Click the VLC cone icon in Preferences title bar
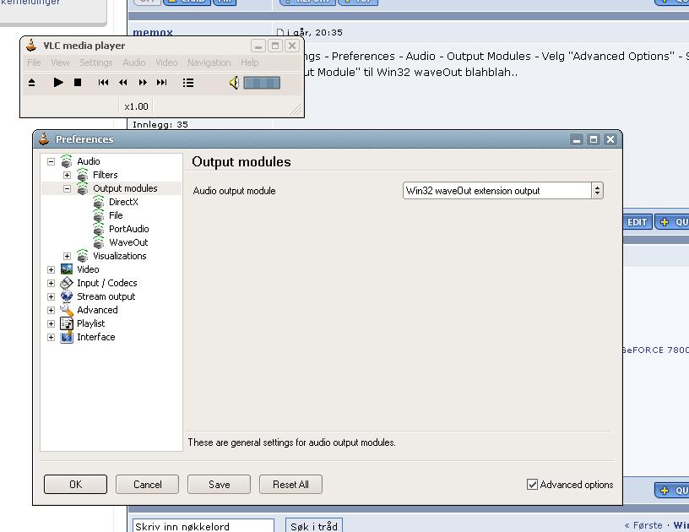The image size is (689, 532). [x=44, y=138]
